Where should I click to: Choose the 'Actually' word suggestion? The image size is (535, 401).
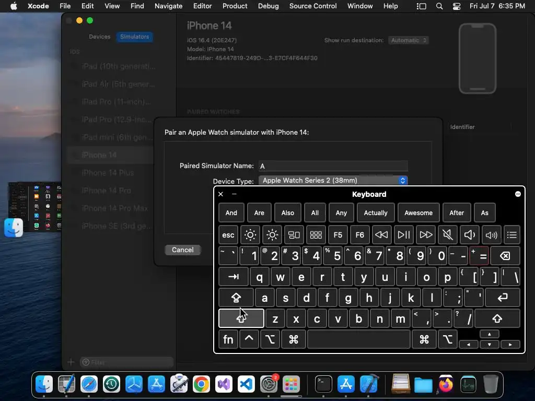point(376,213)
